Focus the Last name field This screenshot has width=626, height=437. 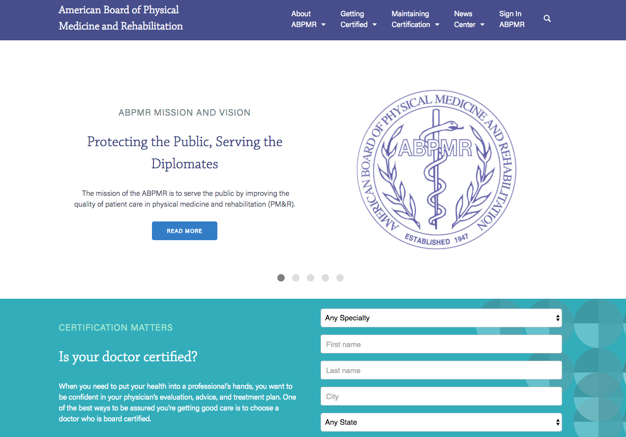coord(441,370)
